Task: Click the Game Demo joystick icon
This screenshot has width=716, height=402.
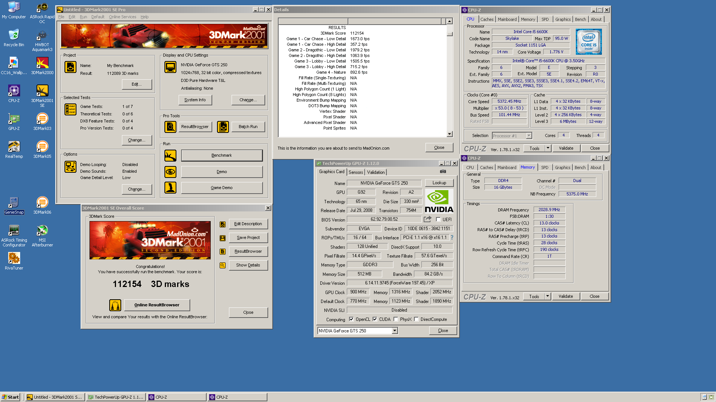Action: (x=170, y=188)
